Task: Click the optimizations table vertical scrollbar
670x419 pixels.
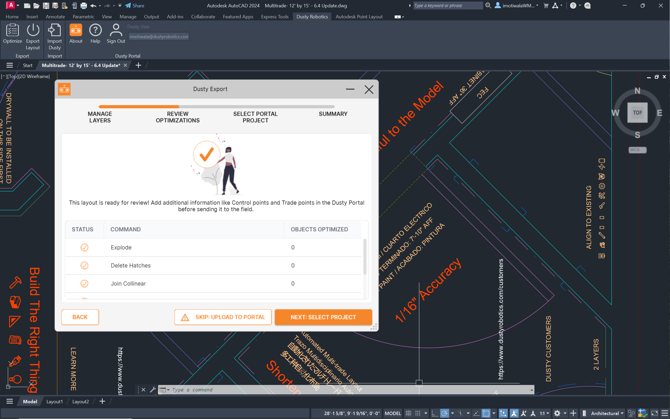Action: [x=365, y=256]
